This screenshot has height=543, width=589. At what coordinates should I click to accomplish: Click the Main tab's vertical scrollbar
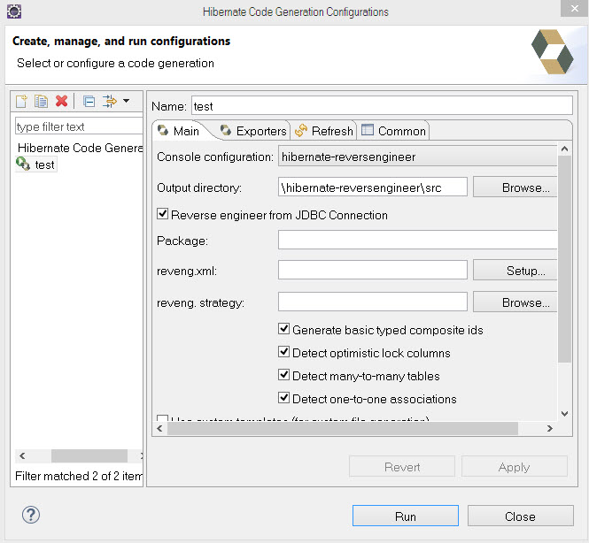point(564,265)
